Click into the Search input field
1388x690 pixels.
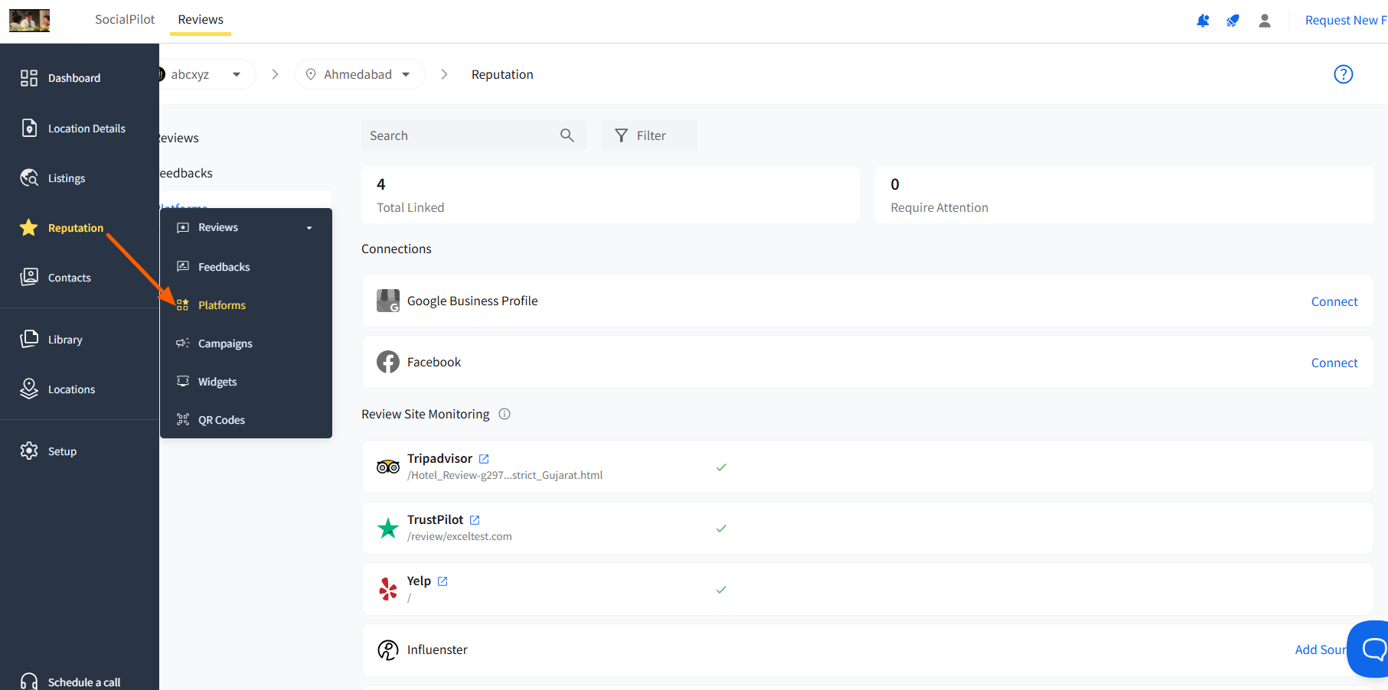click(474, 135)
